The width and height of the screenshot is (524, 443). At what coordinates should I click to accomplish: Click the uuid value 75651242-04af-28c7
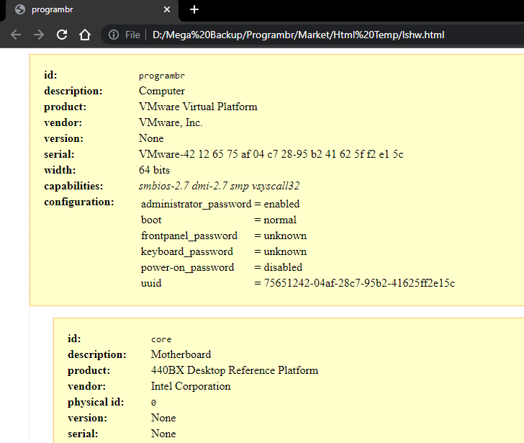coord(359,283)
